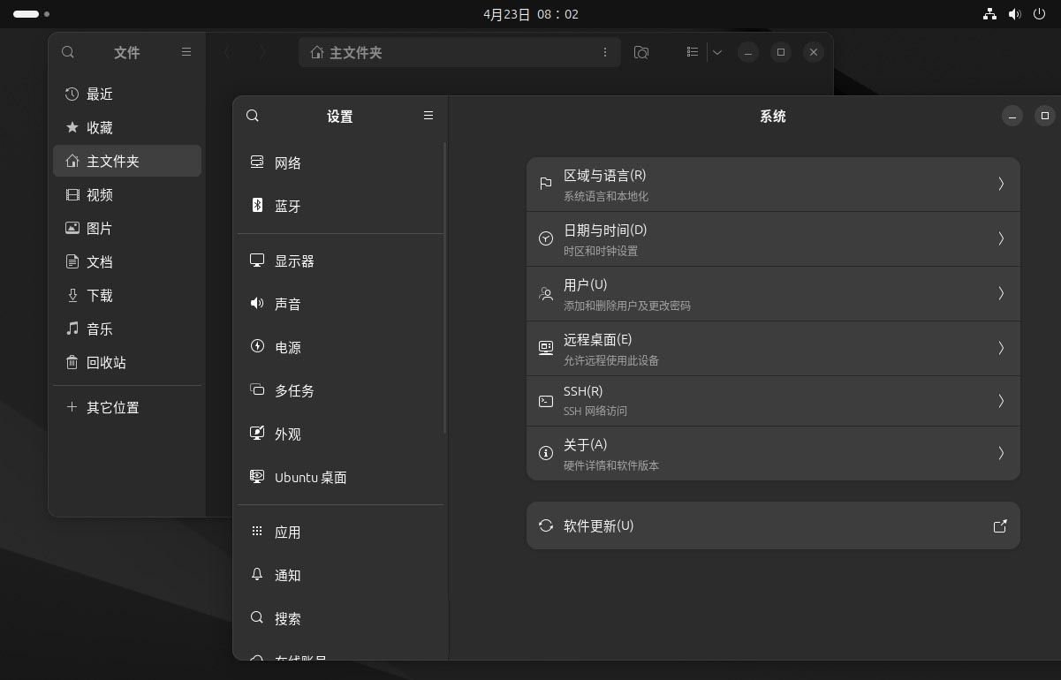
Task: Click the path bar three-dot menu
Action: pyautogui.click(x=605, y=52)
